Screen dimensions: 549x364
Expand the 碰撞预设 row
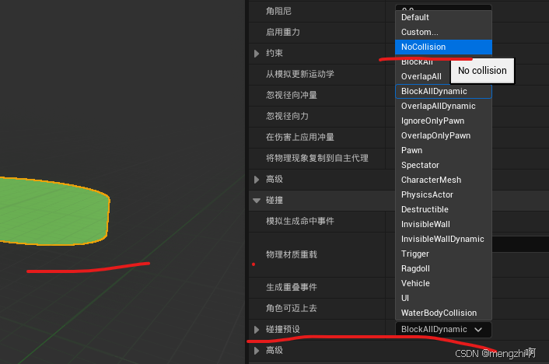257,329
